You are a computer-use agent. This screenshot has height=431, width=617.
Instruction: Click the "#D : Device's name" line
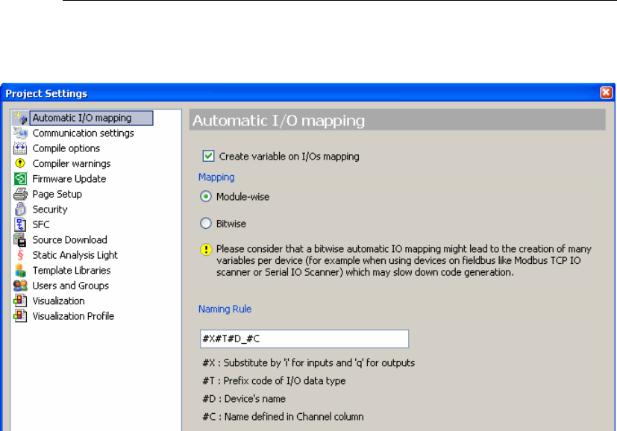[x=244, y=399]
